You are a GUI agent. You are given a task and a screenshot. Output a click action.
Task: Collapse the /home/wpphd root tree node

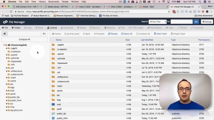pyautogui.click(x=4, y=45)
